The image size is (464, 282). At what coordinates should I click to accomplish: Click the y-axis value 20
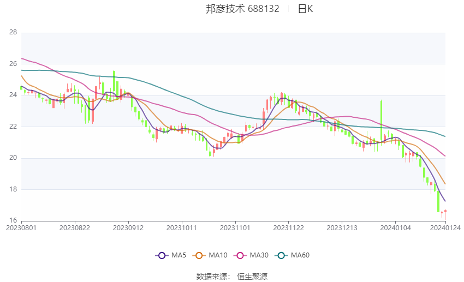(x=13, y=158)
